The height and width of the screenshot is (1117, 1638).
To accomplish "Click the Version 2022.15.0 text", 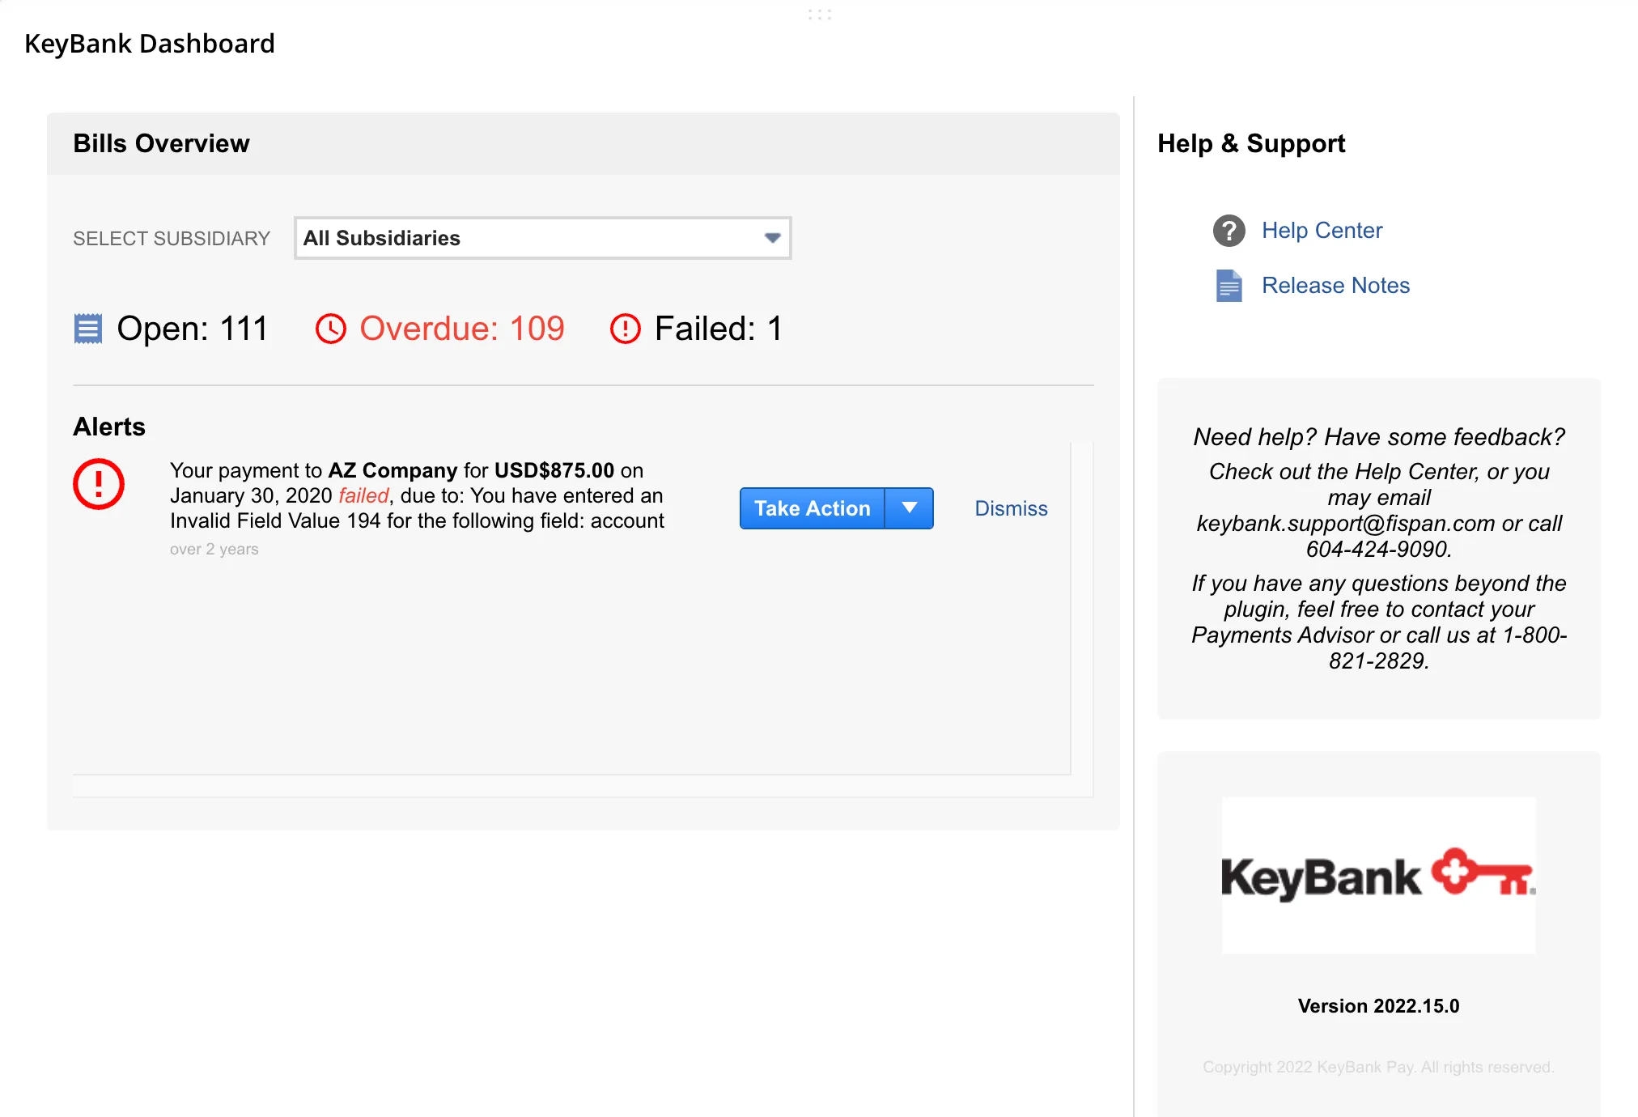I will click(1378, 1006).
